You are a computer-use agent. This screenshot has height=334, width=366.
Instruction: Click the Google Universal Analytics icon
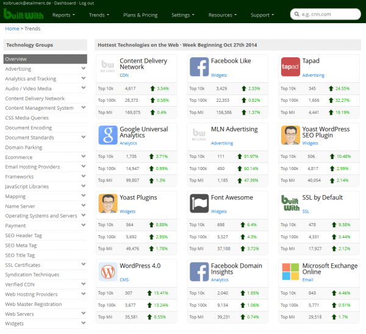click(x=108, y=135)
